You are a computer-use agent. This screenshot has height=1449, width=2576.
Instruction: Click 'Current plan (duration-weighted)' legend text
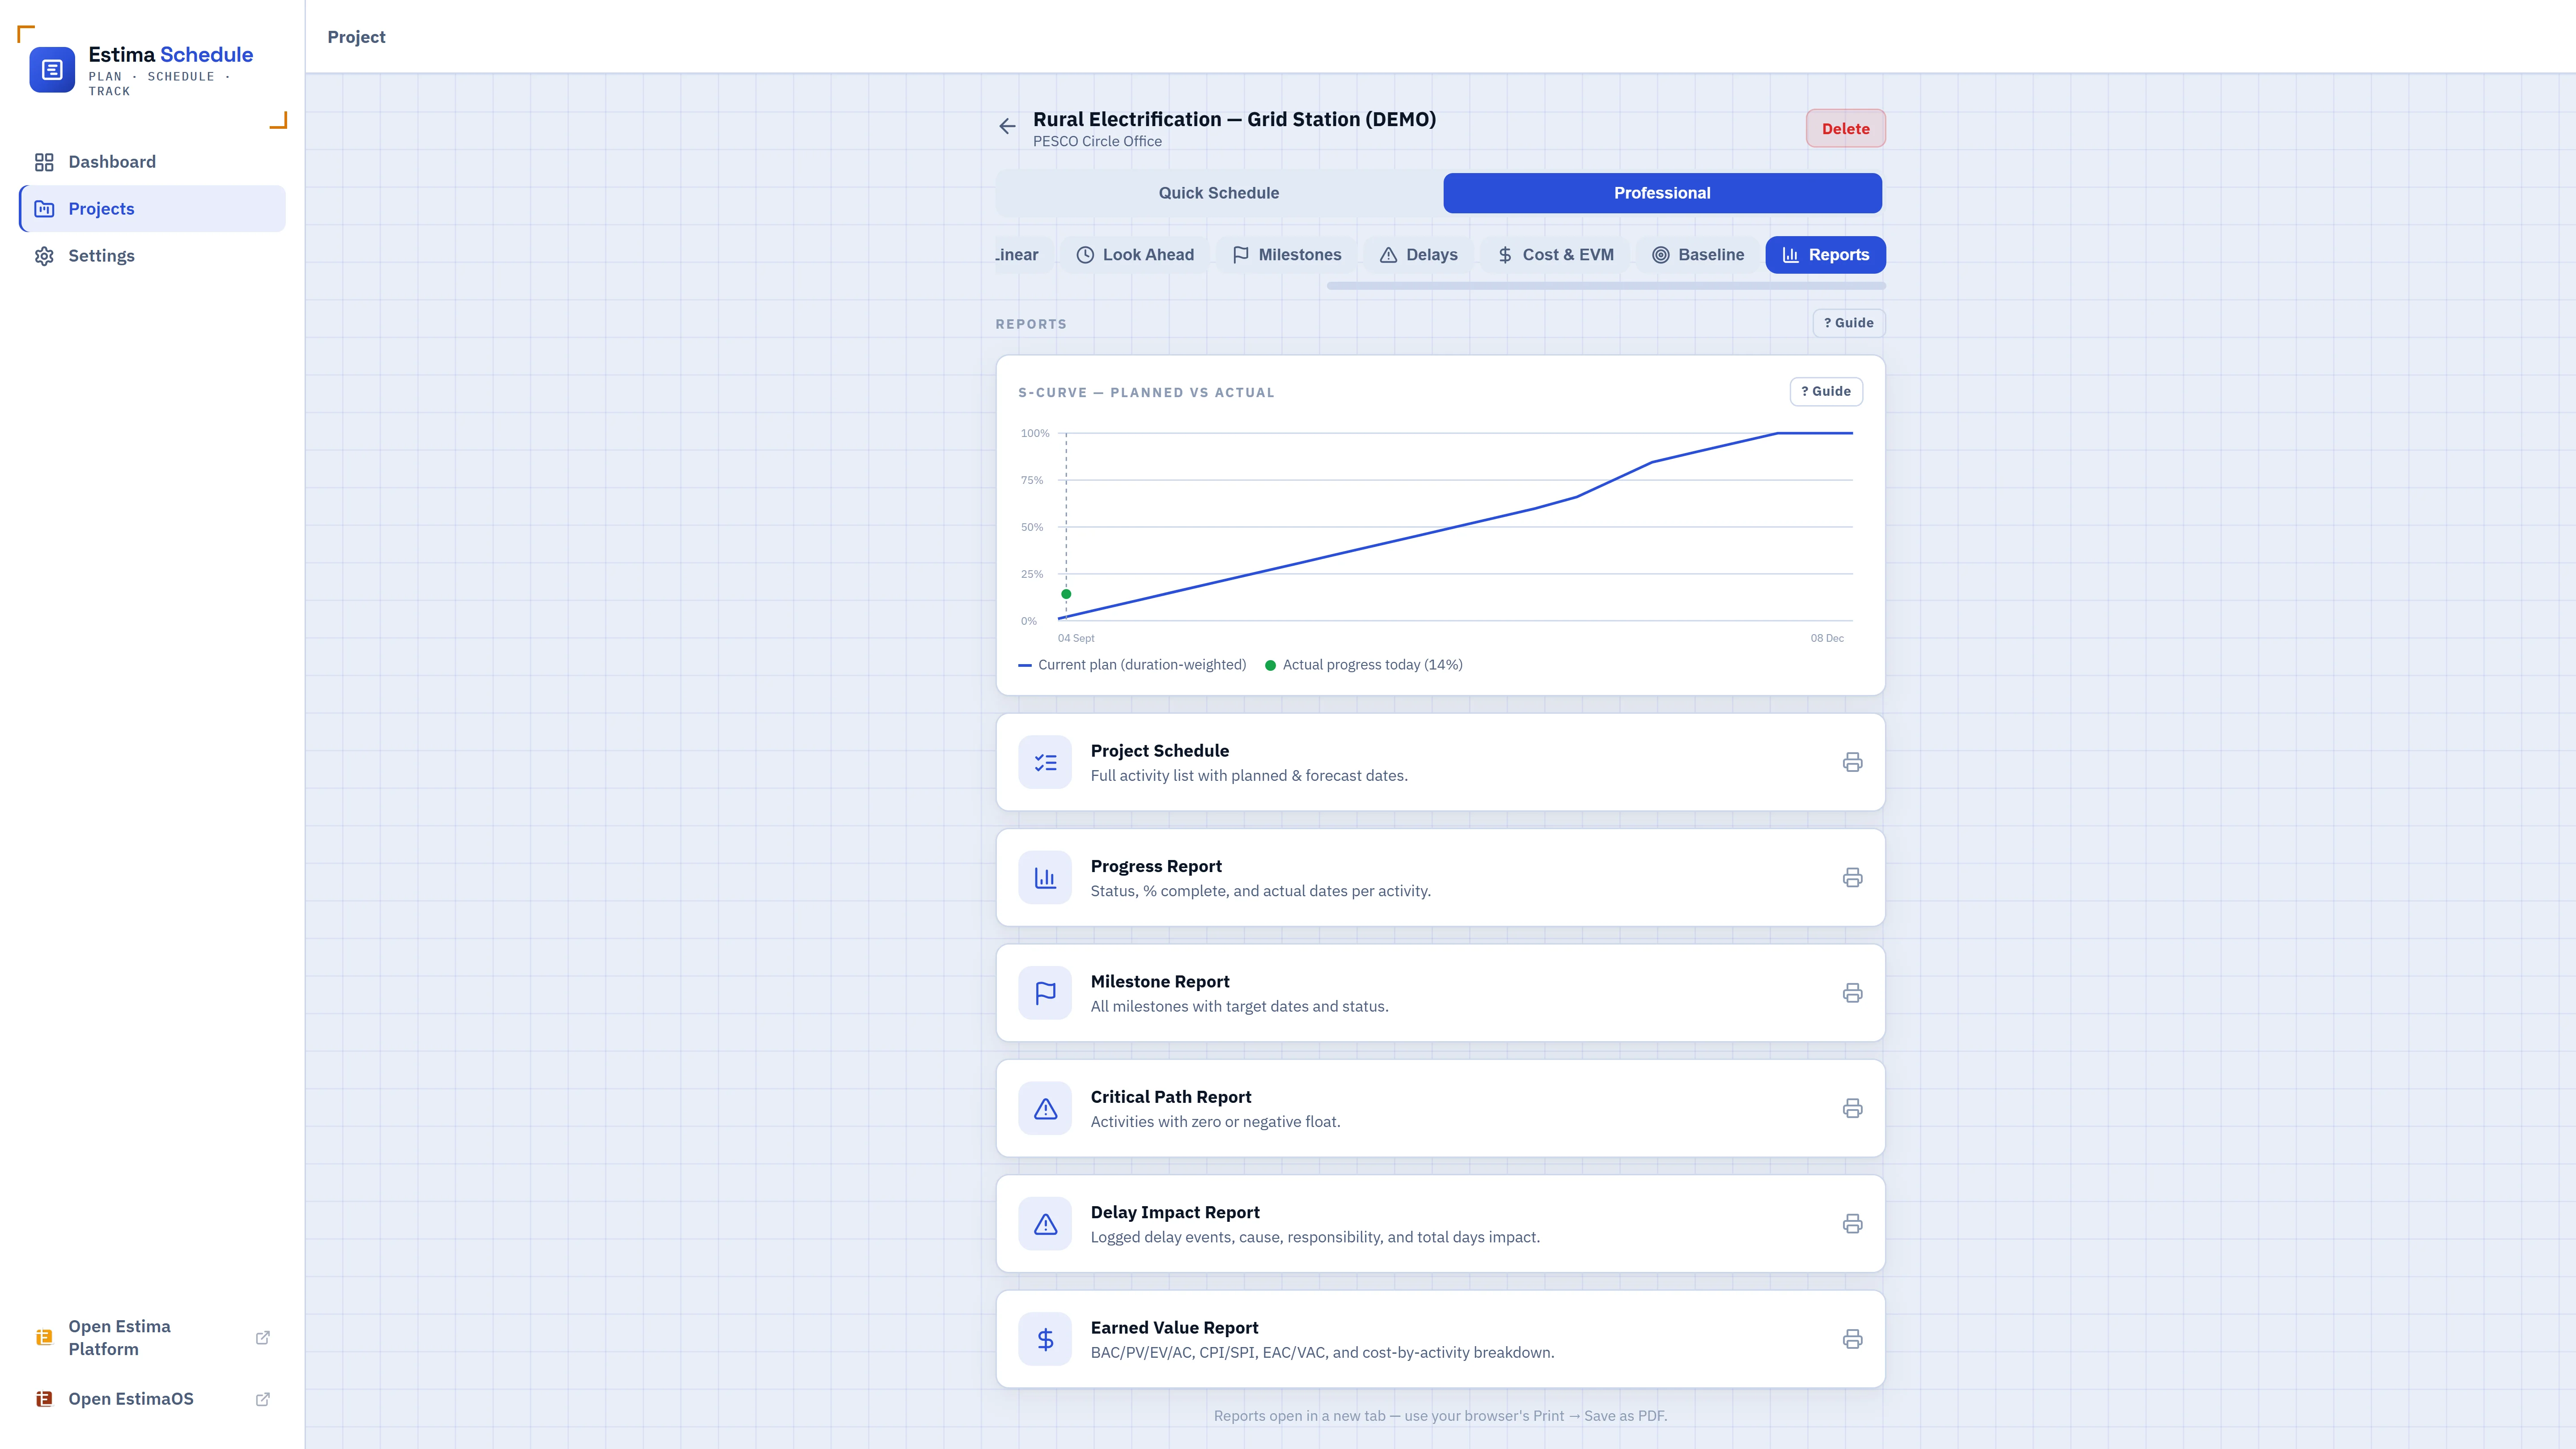[x=1142, y=665]
